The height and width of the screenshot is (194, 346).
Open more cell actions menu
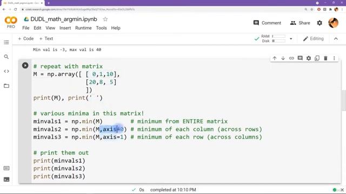point(334,58)
